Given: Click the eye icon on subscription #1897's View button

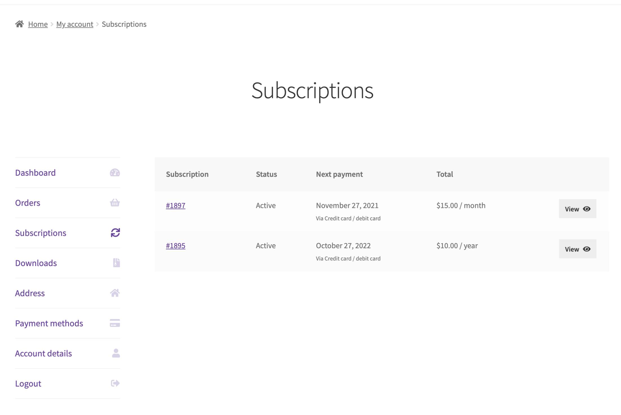Looking at the screenshot, I should (587, 209).
